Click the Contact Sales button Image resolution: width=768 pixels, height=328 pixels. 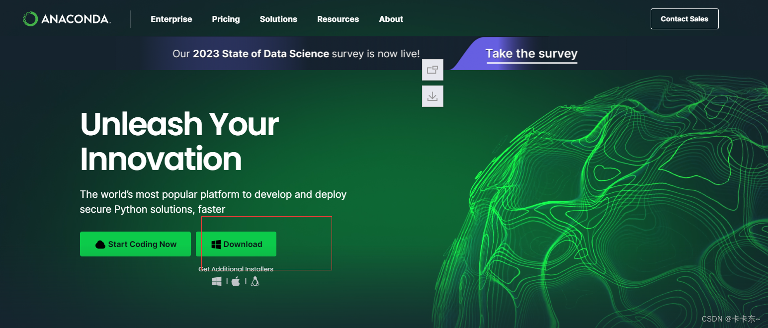click(684, 19)
